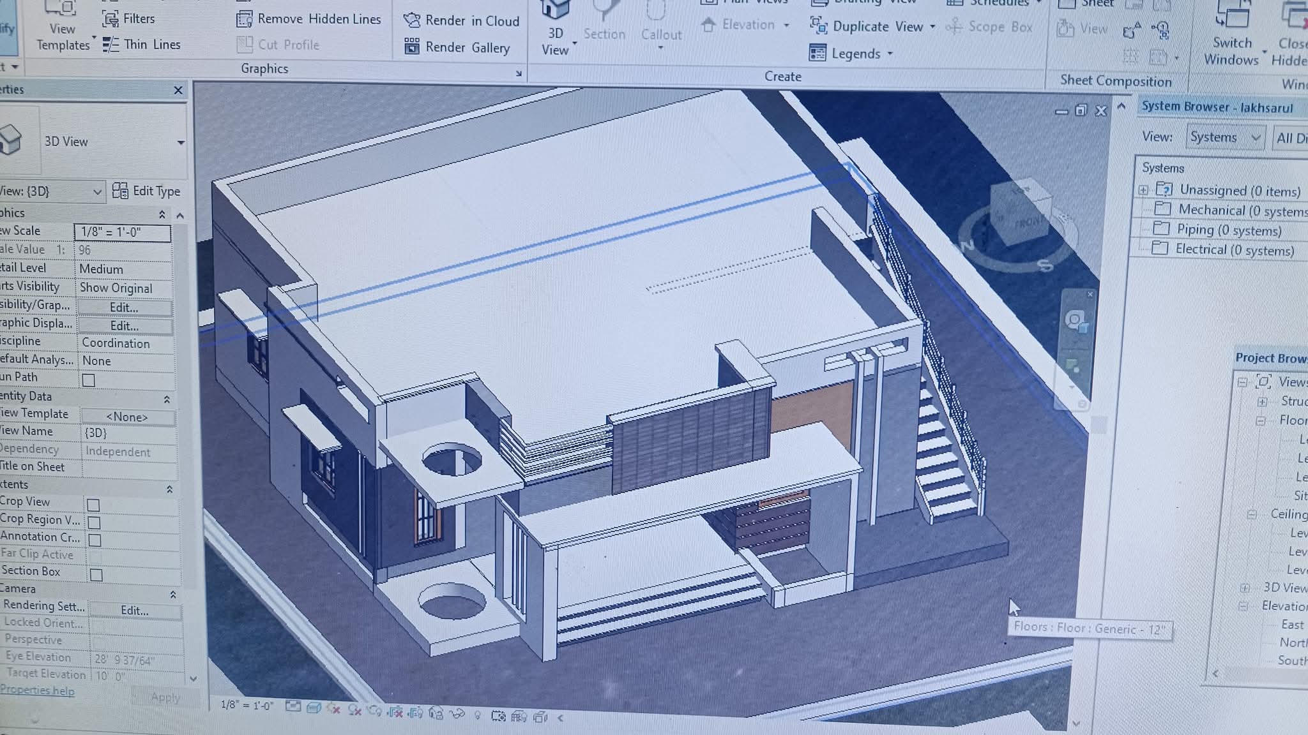Open the Properties help link
The height and width of the screenshot is (735, 1308).
click(x=37, y=690)
